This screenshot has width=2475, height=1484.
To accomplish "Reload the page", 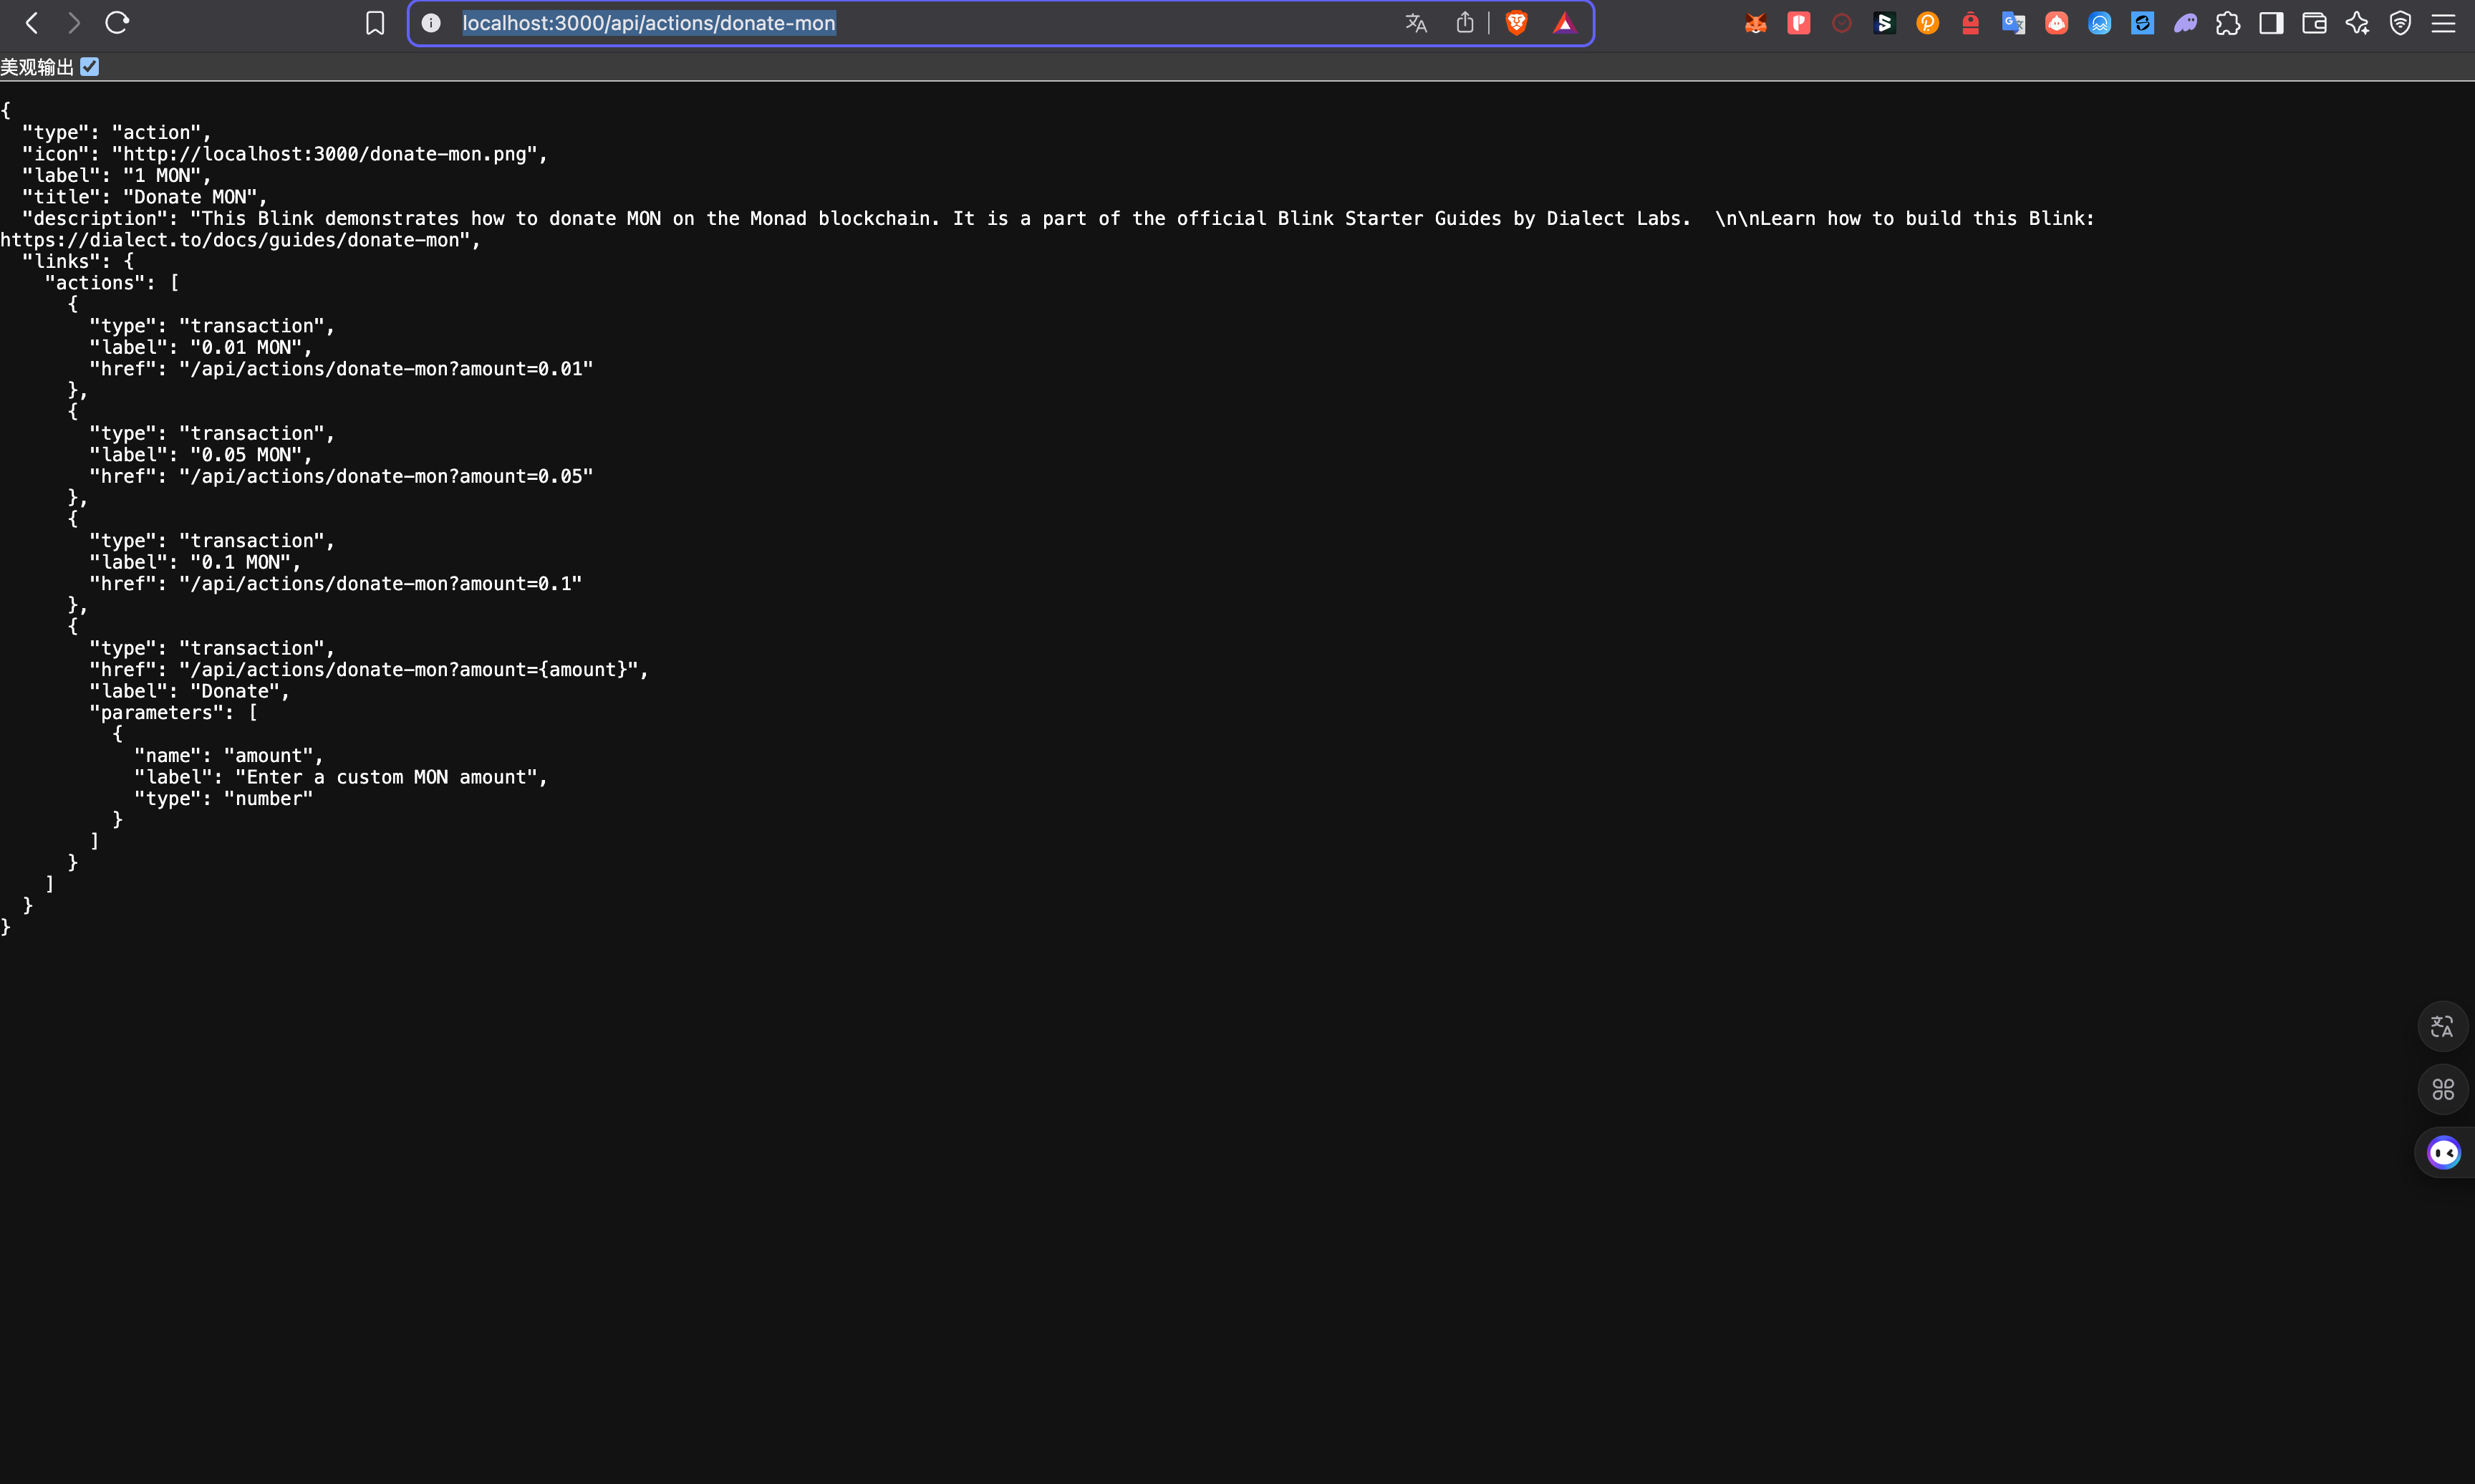I will click(x=117, y=23).
